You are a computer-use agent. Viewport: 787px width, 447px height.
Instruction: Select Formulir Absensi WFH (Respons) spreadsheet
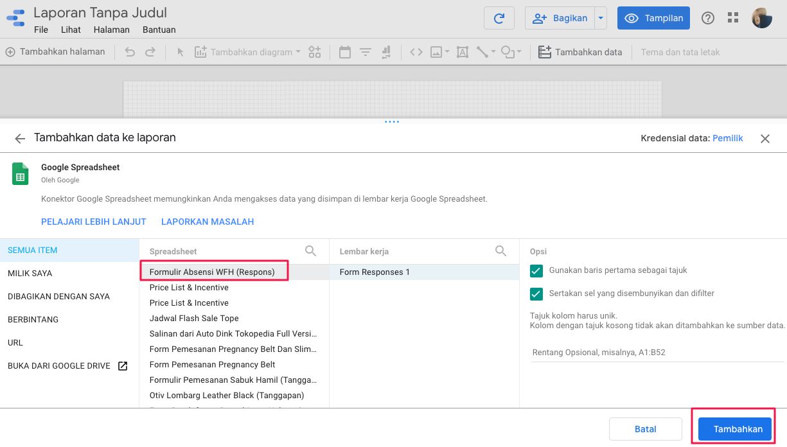[234, 272]
